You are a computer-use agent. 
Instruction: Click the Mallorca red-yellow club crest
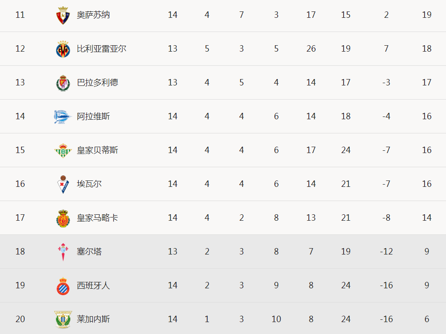[x=63, y=218]
